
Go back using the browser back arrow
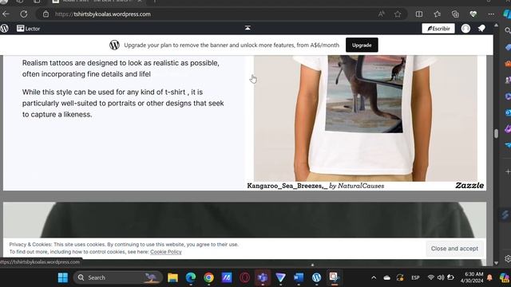click(x=6, y=14)
